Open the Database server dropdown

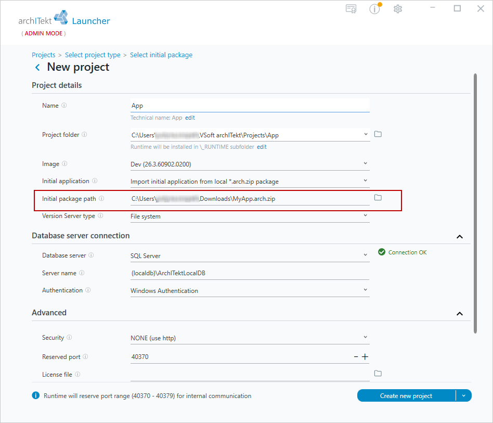pyautogui.click(x=366, y=255)
